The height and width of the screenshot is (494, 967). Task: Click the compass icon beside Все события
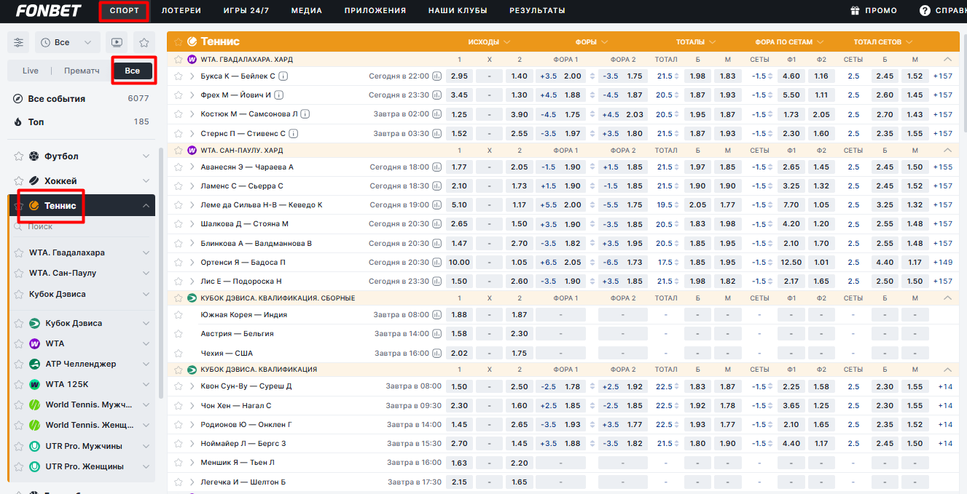pyautogui.click(x=18, y=99)
